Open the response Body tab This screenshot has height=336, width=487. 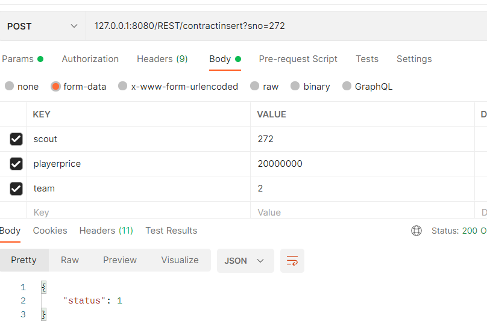pyautogui.click(x=10, y=231)
